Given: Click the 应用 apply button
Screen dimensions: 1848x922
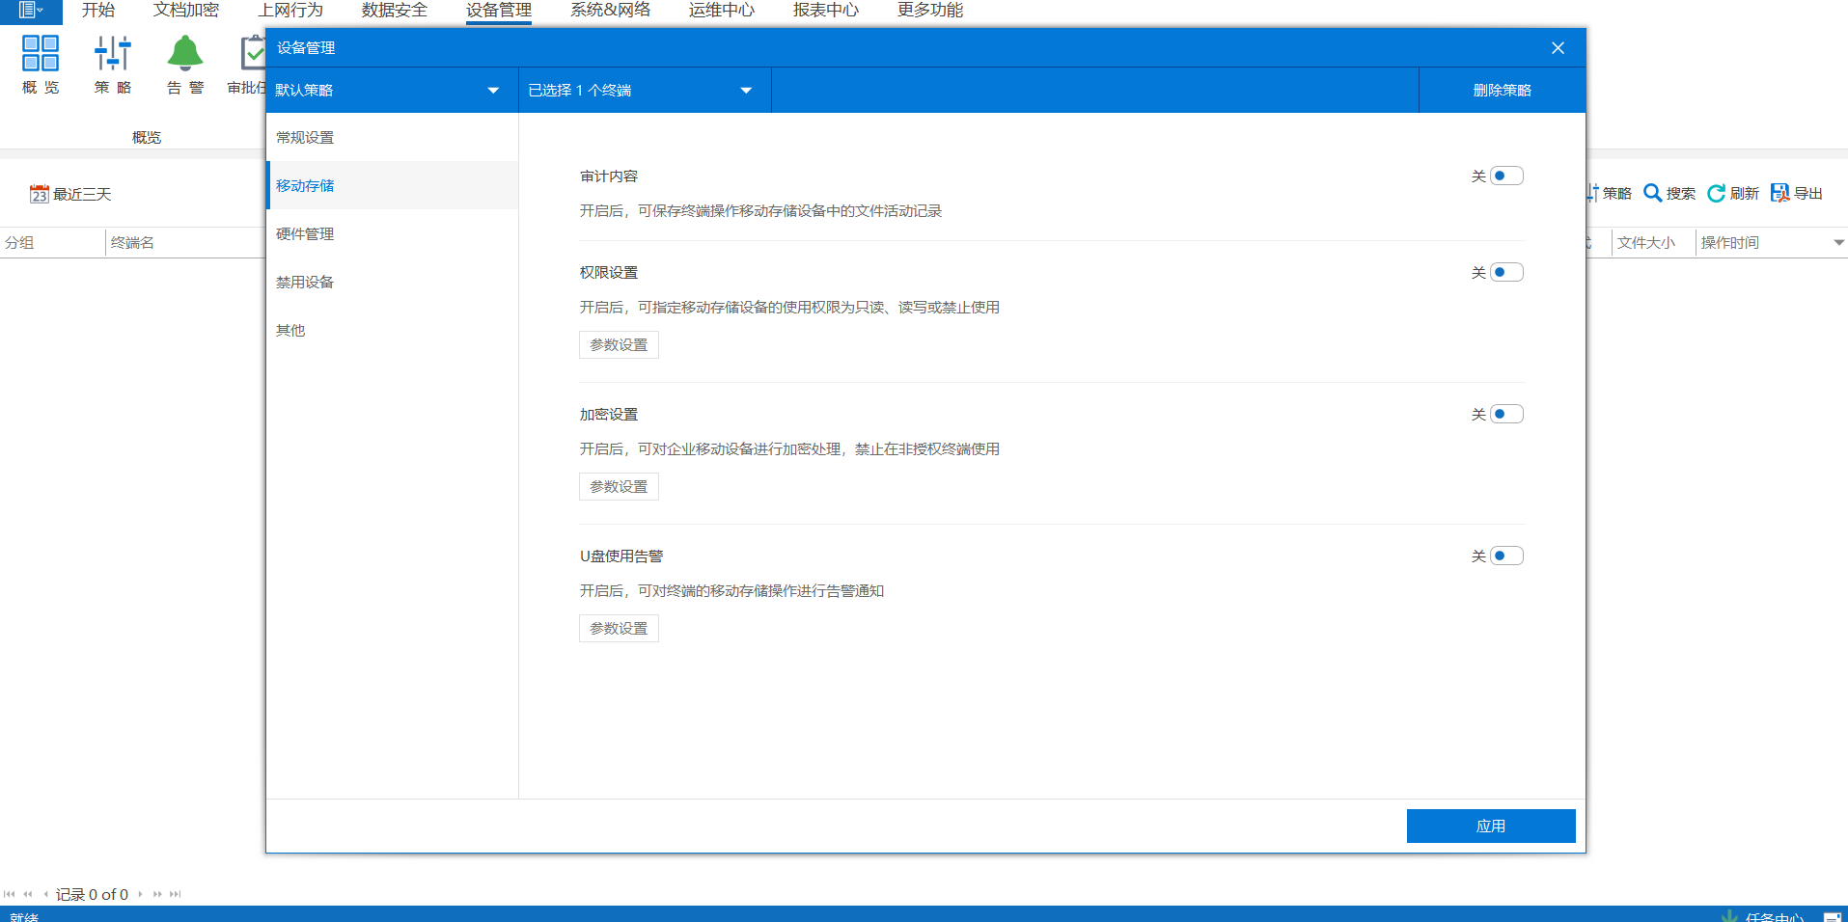Looking at the screenshot, I should 1490,826.
